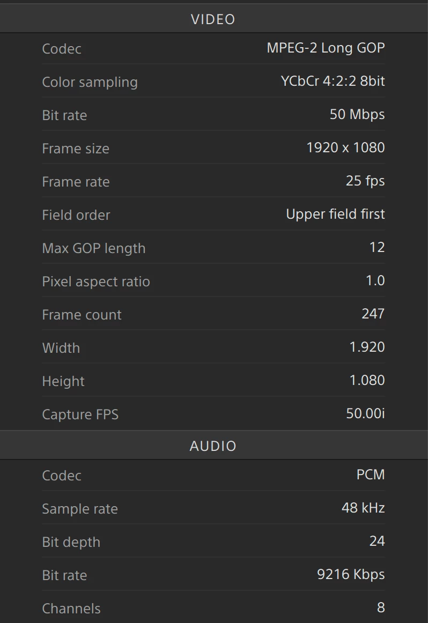Collapse the VIDEO section header
The image size is (428, 623).
point(214,19)
